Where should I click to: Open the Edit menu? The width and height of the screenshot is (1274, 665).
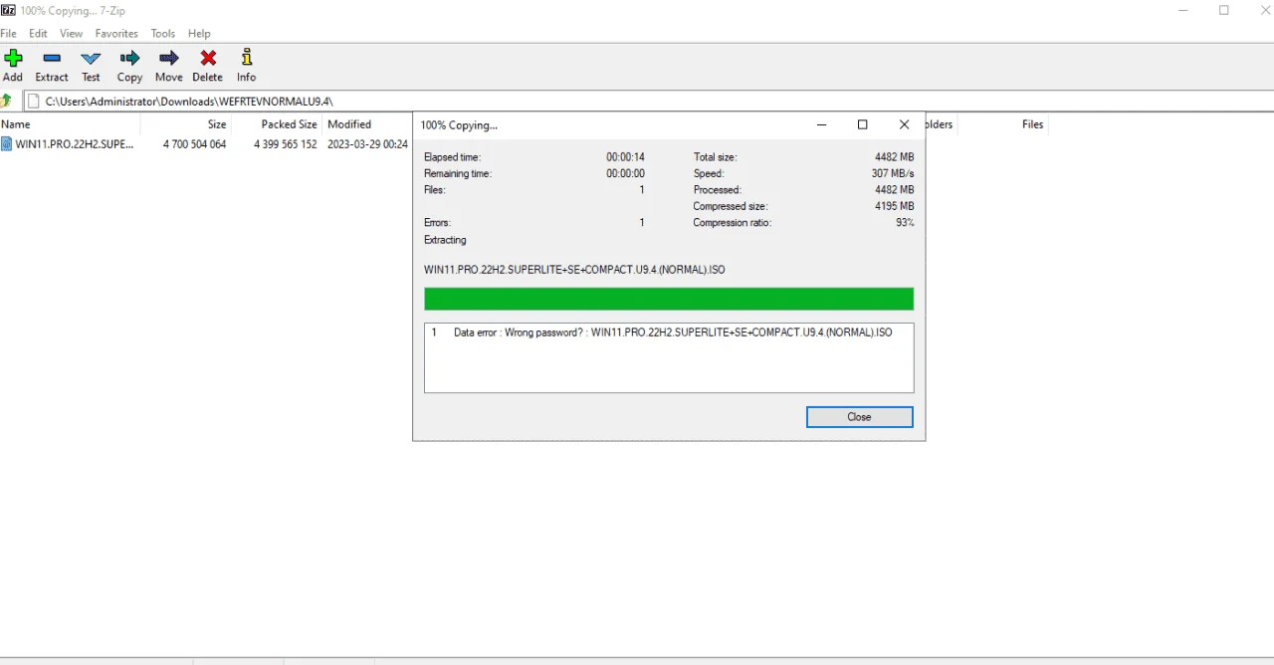click(38, 33)
